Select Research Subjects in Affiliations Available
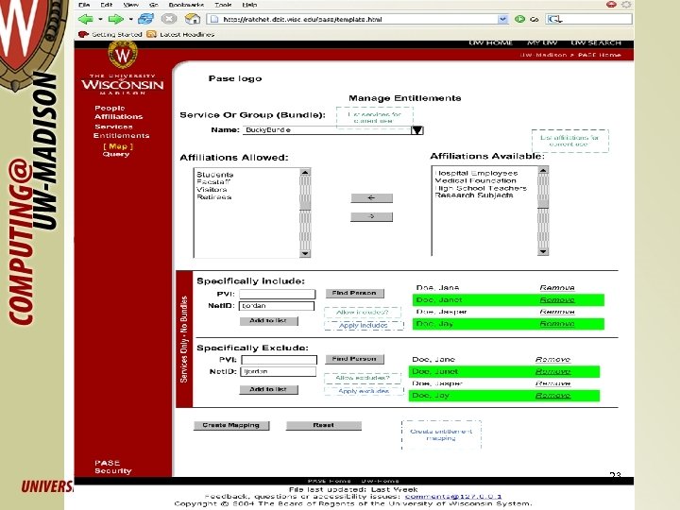 pyautogui.click(x=474, y=195)
